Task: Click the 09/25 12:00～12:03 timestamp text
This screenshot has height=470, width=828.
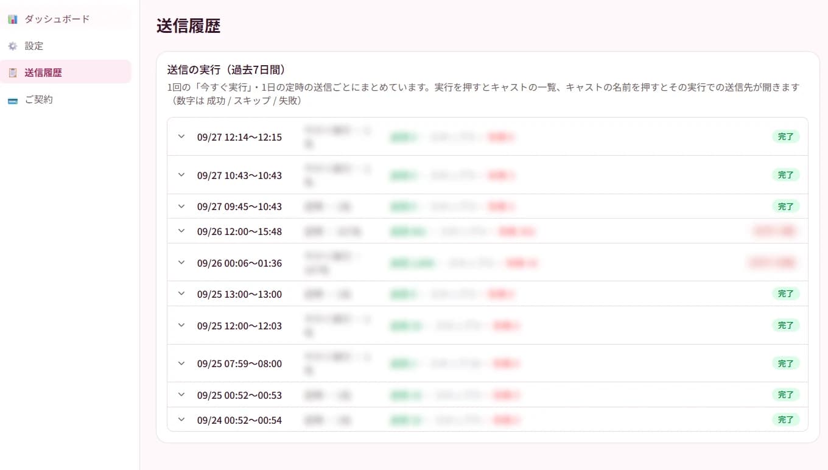Action: pyautogui.click(x=239, y=326)
